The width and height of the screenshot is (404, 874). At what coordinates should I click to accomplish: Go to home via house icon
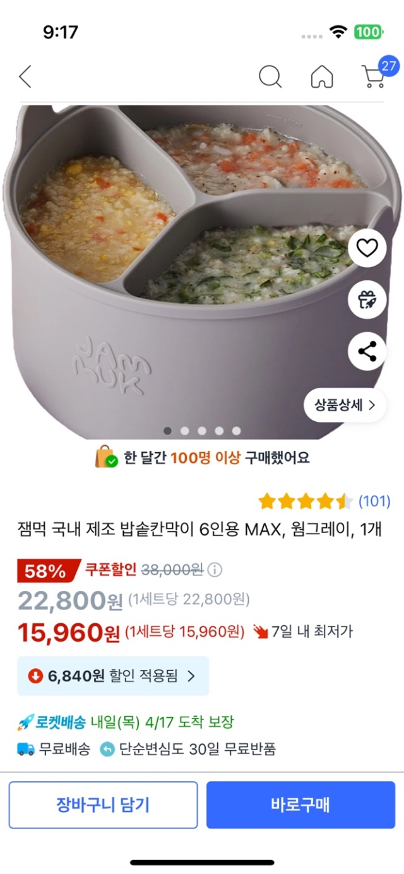coord(322,77)
